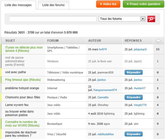
Task: Focus the forum search text field
Action: 53,19
